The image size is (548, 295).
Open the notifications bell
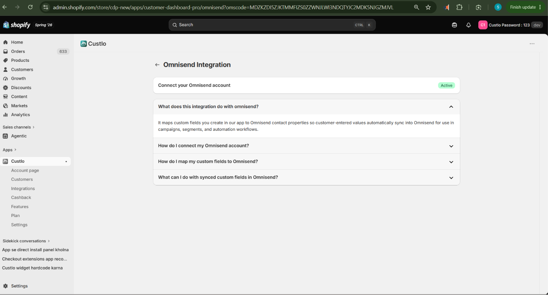click(x=469, y=25)
